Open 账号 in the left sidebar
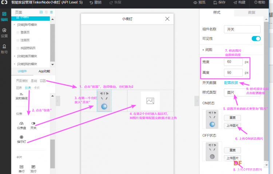 tap(4, 49)
